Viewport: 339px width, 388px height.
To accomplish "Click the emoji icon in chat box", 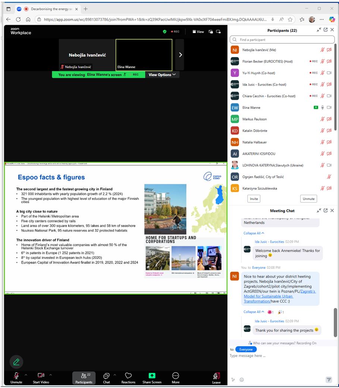I will (242, 379).
